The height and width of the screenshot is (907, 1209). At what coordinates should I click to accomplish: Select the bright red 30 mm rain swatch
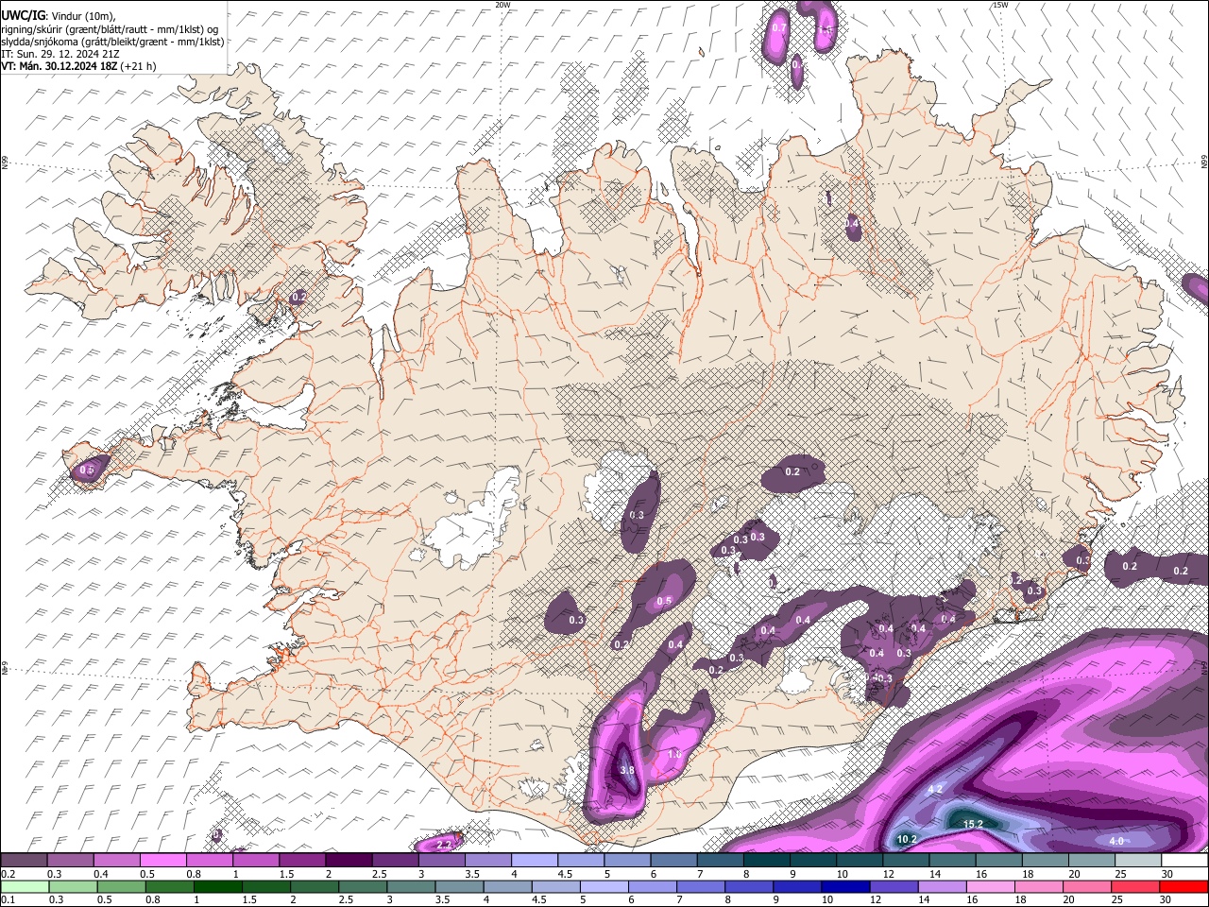tap(1183, 886)
